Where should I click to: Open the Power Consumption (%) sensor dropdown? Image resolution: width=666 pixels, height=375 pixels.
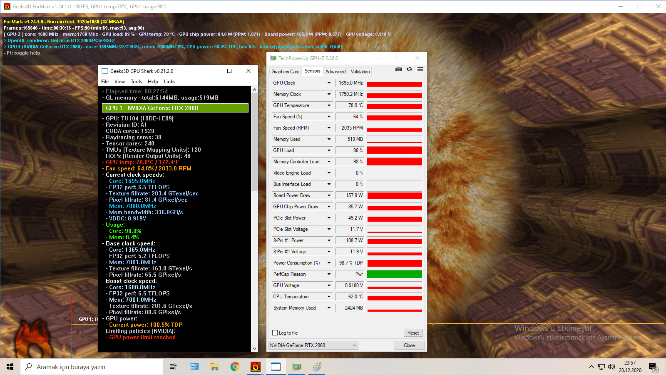click(x=329, y=263)
